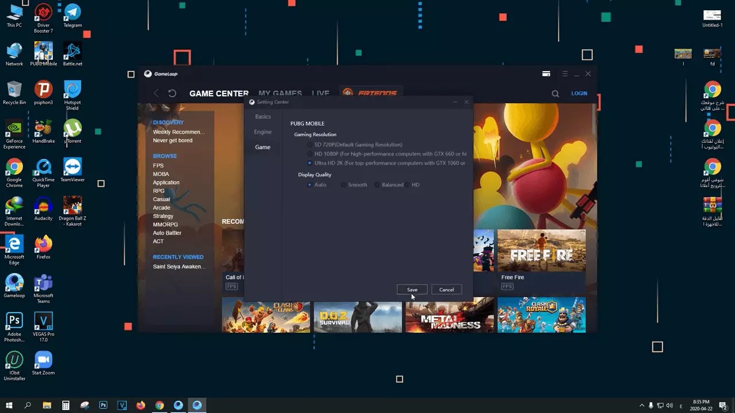Screen dimensions: 735x413
Task: Open PUBG Mobile desktop shortcut
Action: (x=44, y=54)
